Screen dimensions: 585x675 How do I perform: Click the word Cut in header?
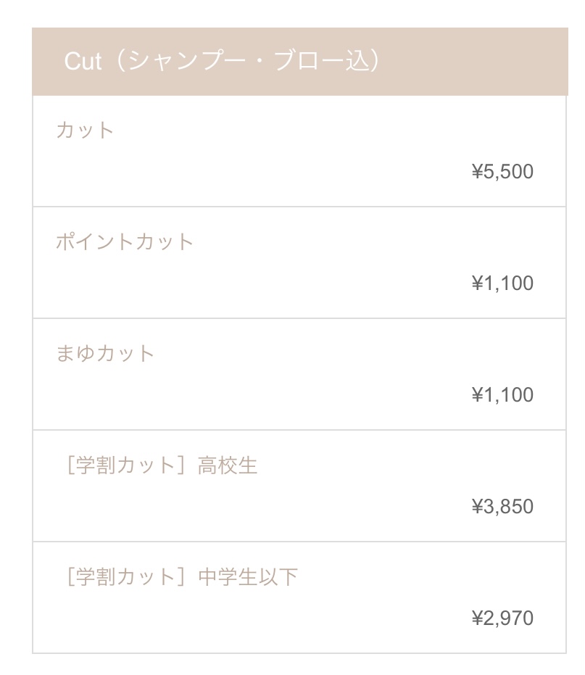point(83,61)
